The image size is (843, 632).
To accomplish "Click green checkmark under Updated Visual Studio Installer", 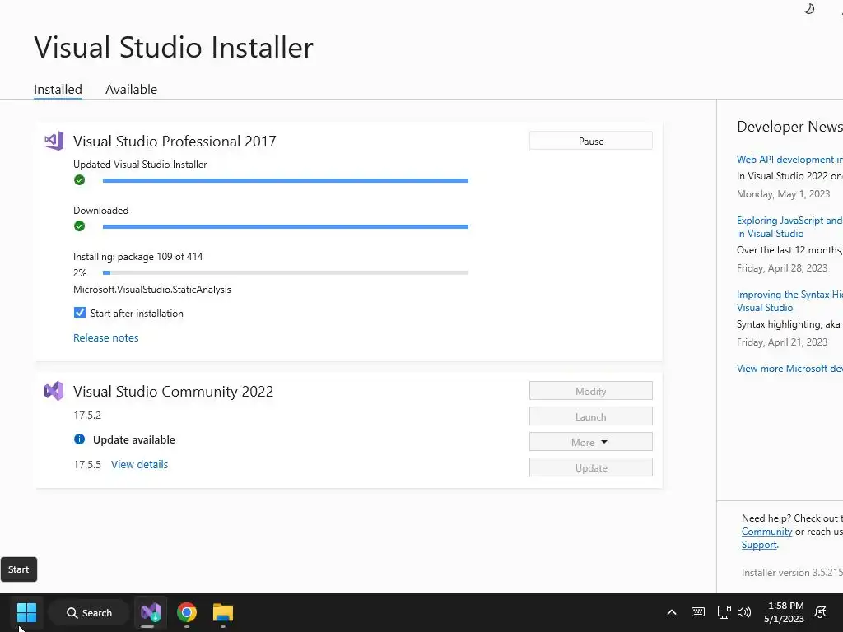I will coord(80,180).
